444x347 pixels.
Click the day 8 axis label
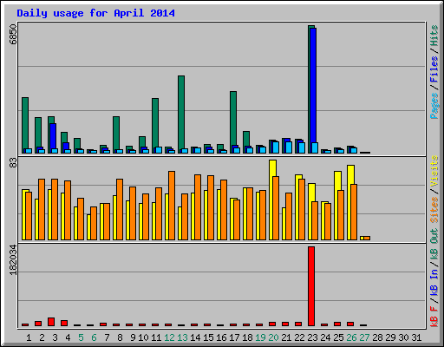tap(120, 337)
